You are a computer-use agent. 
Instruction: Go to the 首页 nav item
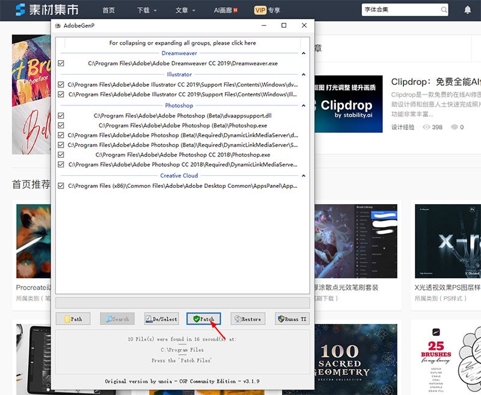(109, 10)
